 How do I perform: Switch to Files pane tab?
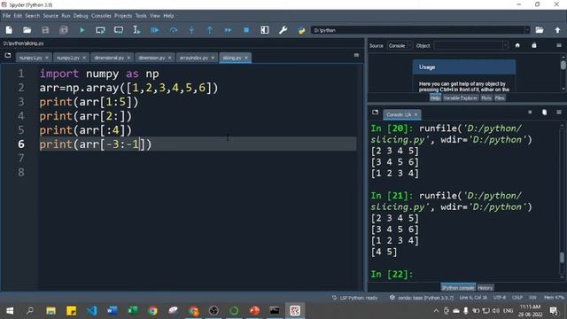coord(500,98)
